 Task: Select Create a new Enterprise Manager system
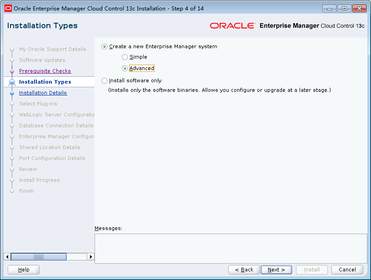(104, 46)
